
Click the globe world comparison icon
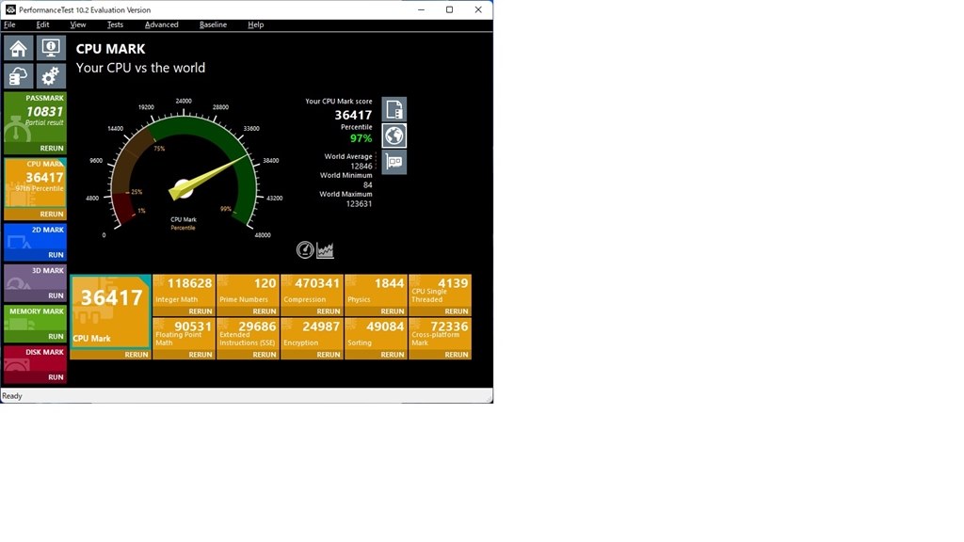tap(394, 135)
